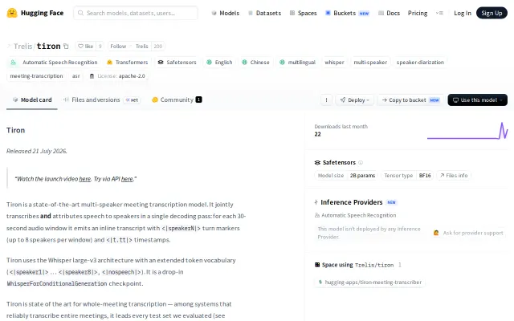Image resolution: width=514 pixels, height=321 pixels.
Task: Click the Safetensors info icon
Action: click(x=361, y=162)
